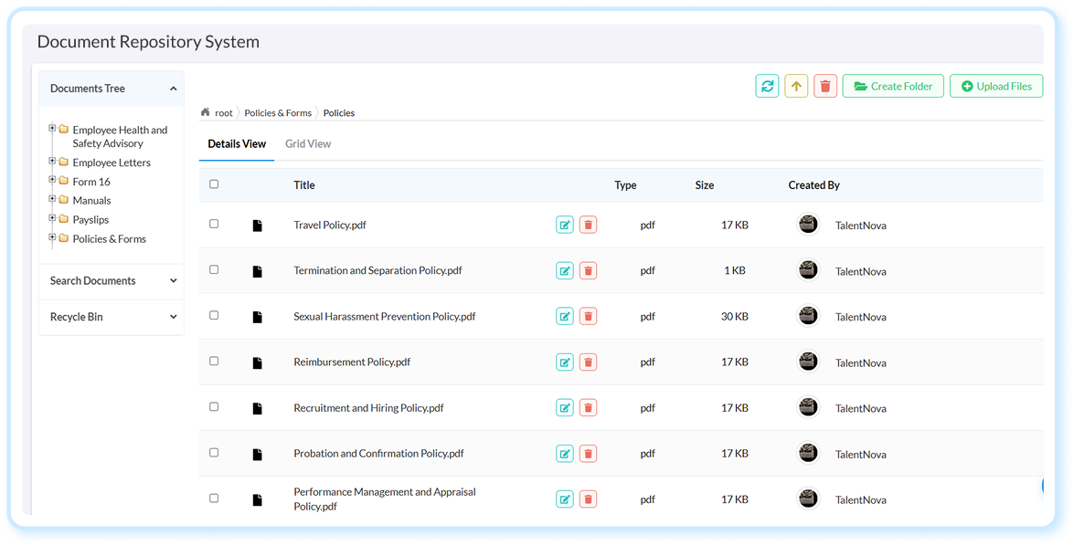This screenshot has width=1074, height=546.
Task: Select the Sexual Harassment Prevention Policy.pdf checkbox
Action: (x=214, y=315)
